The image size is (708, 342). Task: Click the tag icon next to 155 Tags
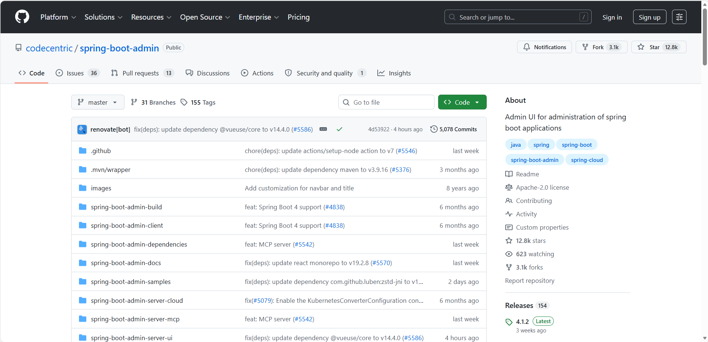[184, 102]
